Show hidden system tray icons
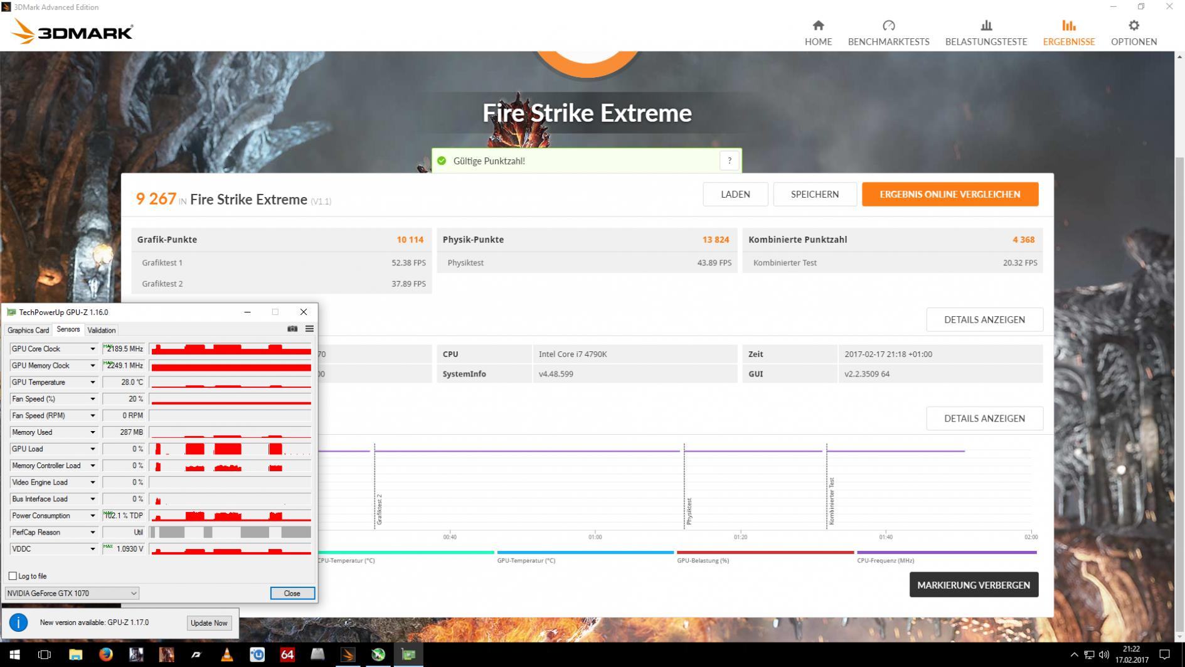This screenshot has height=667, width=1185. click(x=1074, y=655)
